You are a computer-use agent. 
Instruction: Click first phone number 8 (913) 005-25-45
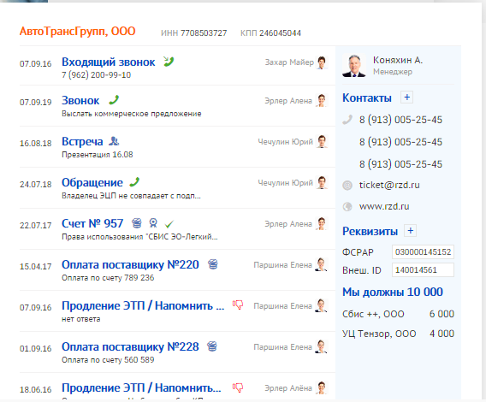pyautogui.click(x=400, y=120)
